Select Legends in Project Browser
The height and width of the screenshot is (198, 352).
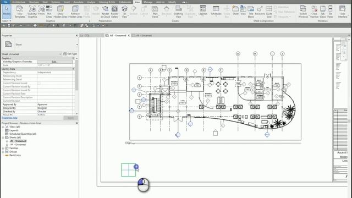[x=14, y=130]
